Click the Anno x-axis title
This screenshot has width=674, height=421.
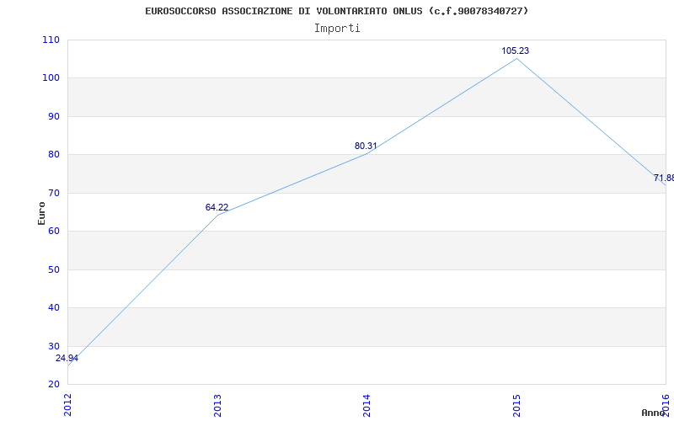tap(654, 413)
